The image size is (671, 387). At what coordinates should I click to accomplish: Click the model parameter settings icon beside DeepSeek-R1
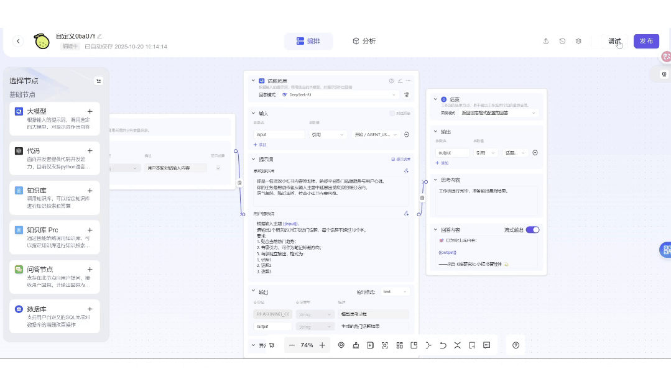pyautogui.click(x=407, y=95)
